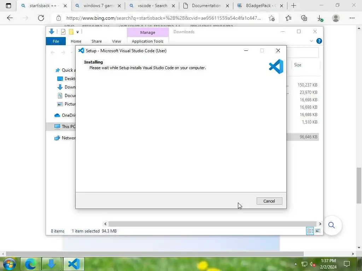Viewport: 362px width, 271px height.
Task: Click the Manage contextual tab header
Action: 148,32
